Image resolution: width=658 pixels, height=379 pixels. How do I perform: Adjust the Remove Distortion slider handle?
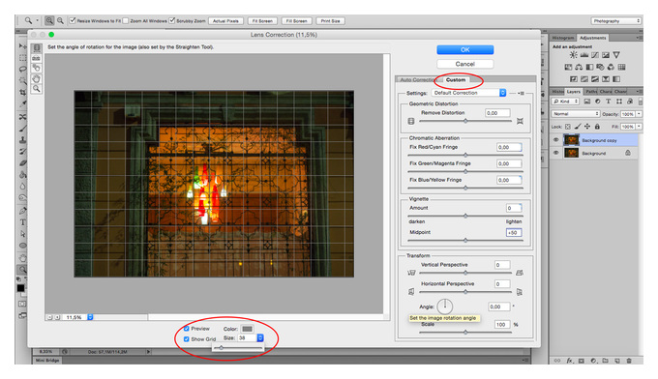click(x=465, y=121)
